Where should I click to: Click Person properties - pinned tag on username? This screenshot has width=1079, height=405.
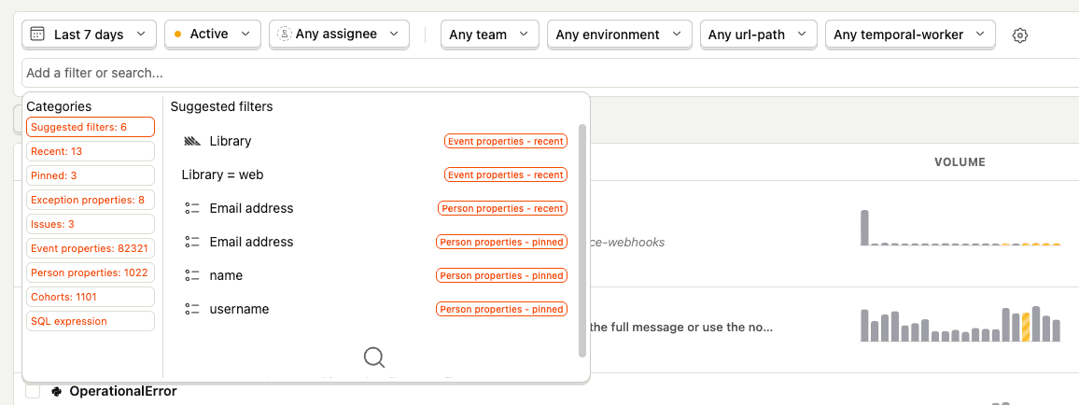click(x=501, y=310)
